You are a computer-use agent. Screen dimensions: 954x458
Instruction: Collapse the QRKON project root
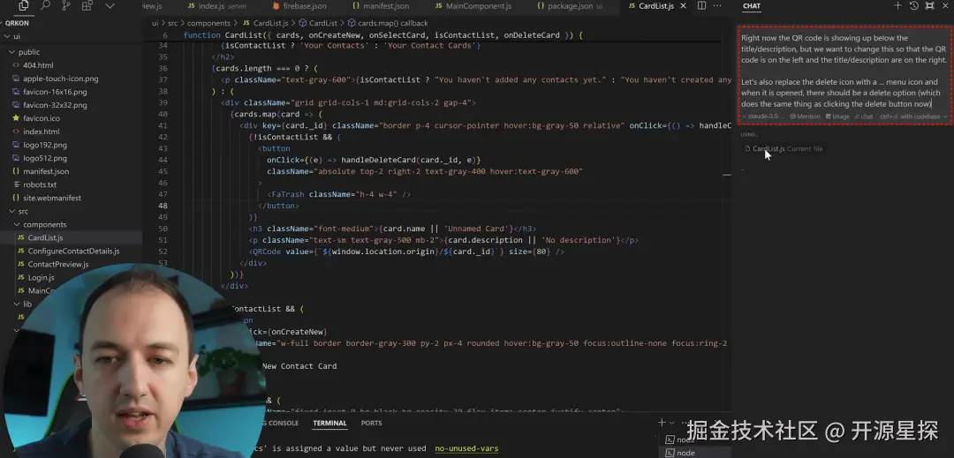tap(17, 23)
